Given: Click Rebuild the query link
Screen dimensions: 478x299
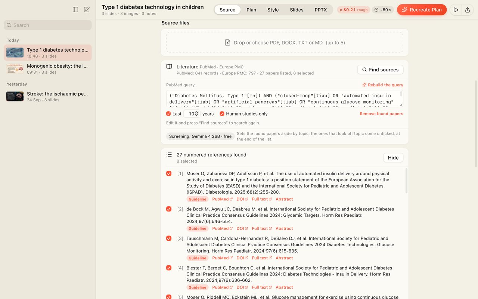Looking at the screenshot, I should point(383,85).
